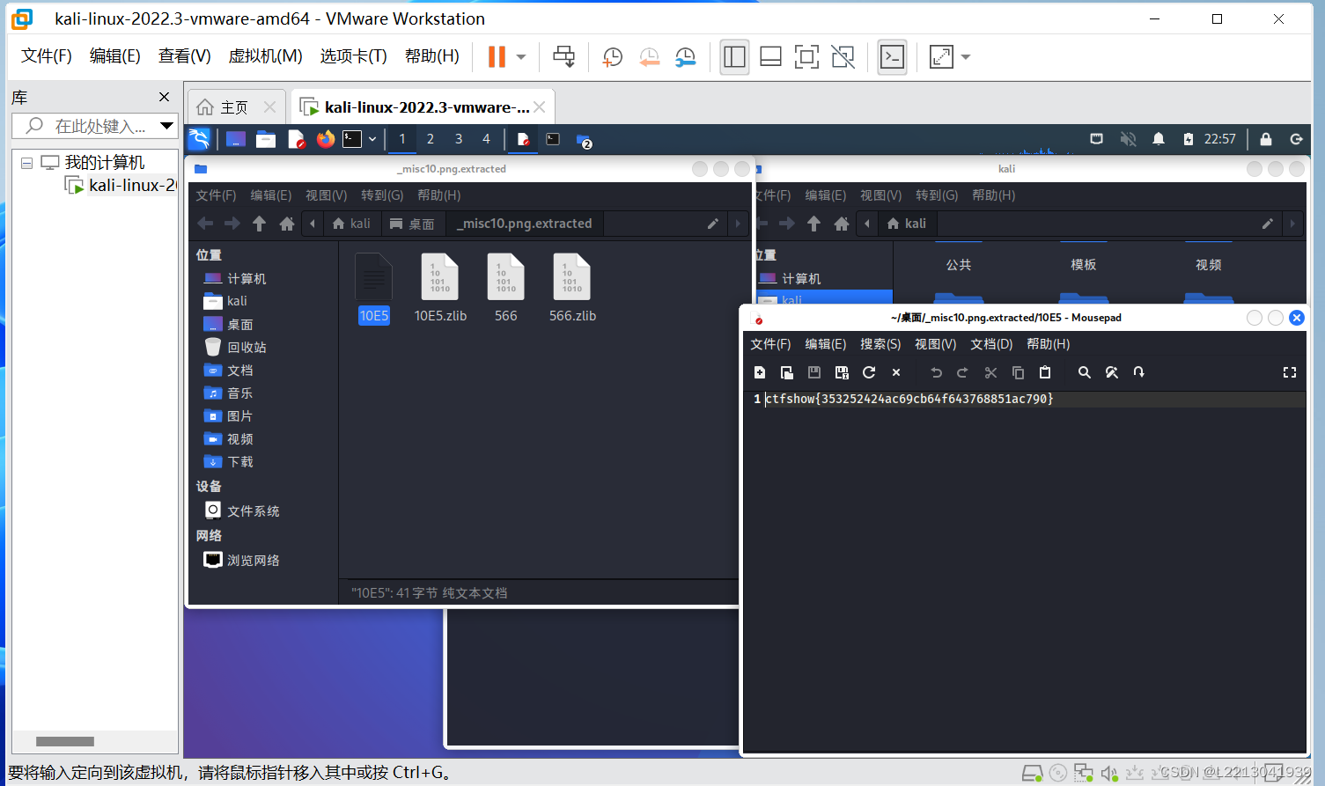Image resolution: width=1325 pixels, height=786 pixels.
Task: Pause the virtual machine
Action: (497, 57)
